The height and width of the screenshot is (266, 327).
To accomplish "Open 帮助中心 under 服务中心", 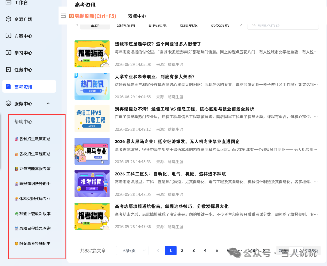I will [x=23, y=122].
